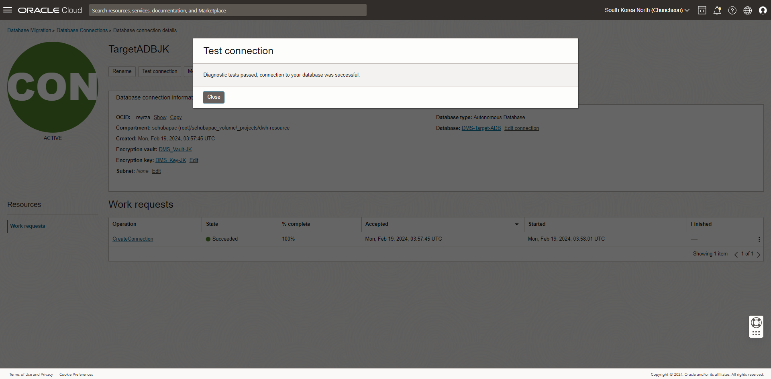This screenshot has width=771, height=379.
Task: Focus the search resources input field
Action: 228,10
